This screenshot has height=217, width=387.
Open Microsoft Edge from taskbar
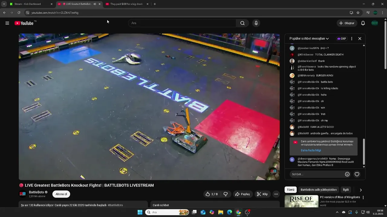tap(229, 212)
